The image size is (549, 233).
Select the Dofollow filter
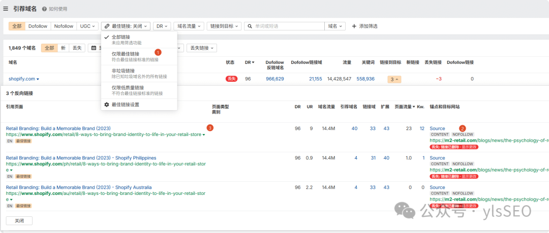[x=38, y=26]
